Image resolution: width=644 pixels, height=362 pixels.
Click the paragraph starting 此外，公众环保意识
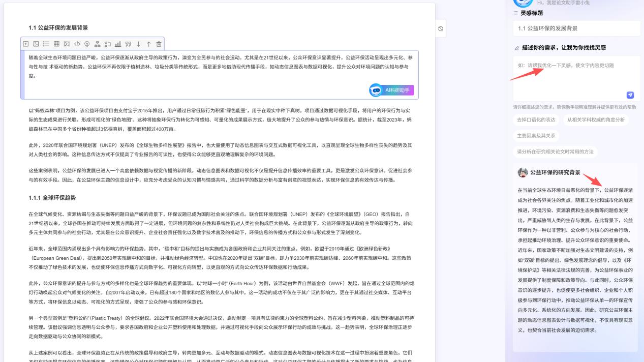[x=221, y=292]
